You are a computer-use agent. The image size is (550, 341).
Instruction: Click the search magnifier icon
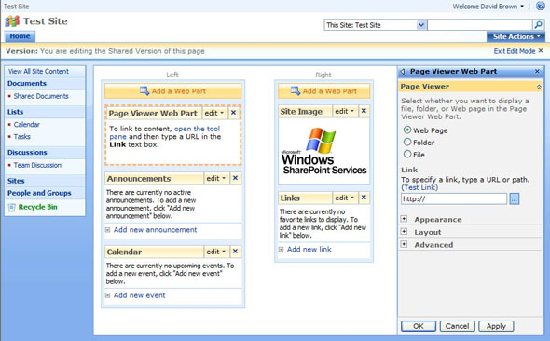(538, 25)
